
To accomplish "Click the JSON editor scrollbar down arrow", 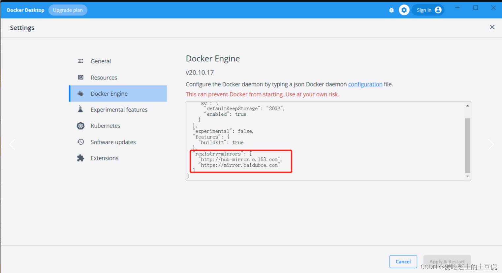I will 467,176.
